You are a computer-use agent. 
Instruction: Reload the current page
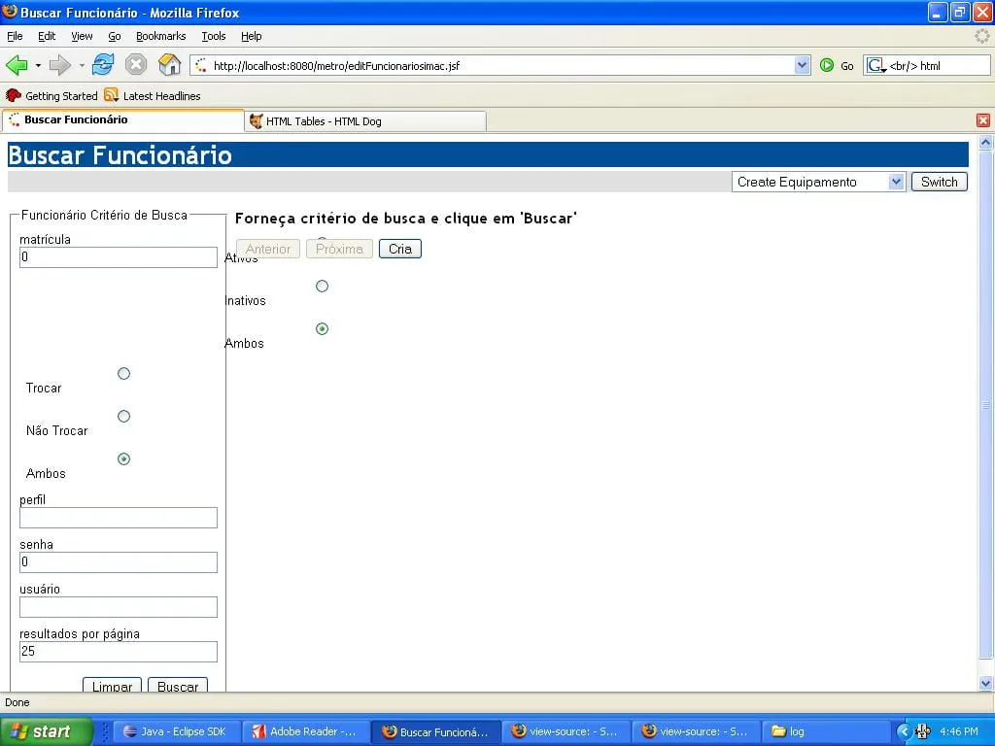[103, 65]
